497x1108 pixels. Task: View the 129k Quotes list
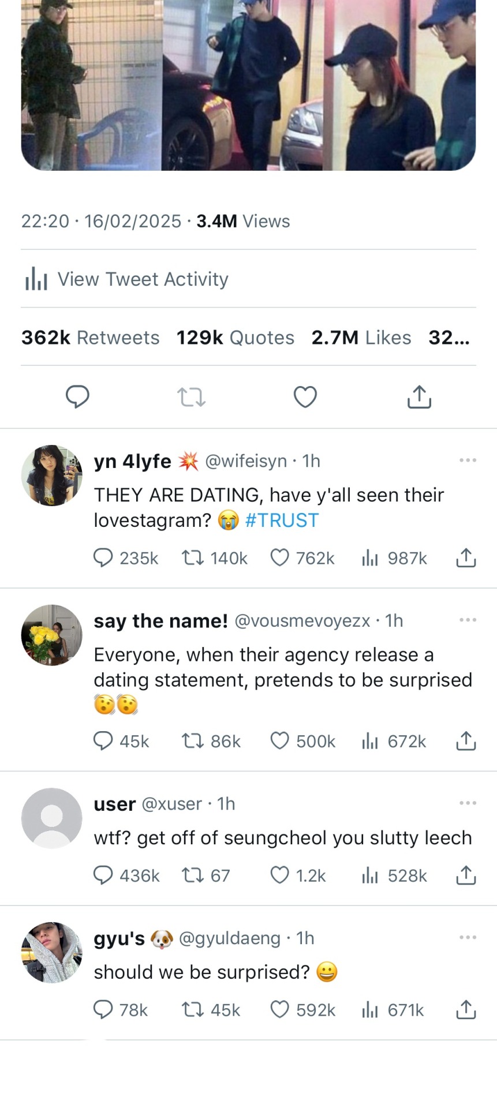coord(236,338)
